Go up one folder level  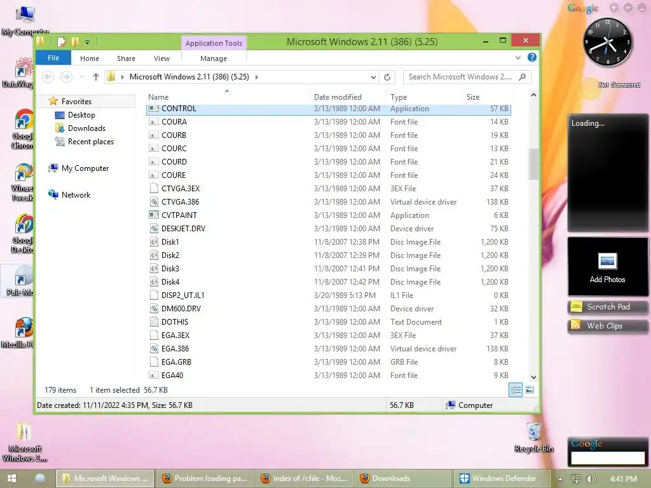(96, 77)
